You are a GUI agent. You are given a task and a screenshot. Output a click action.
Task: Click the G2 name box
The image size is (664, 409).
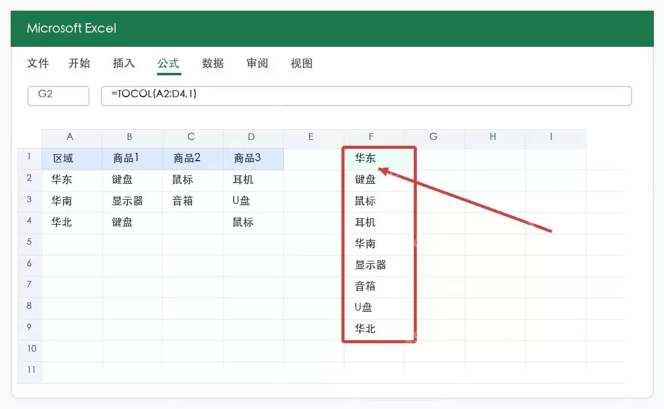[58, 95]
